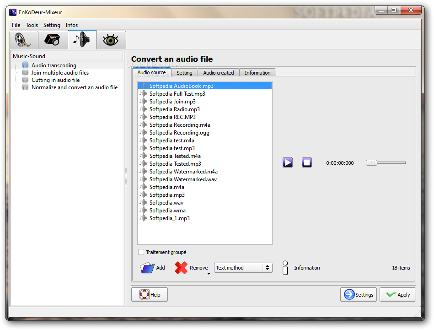434x330 pixels.
Task: Select Cutting in audio file
Action: (56, 80)
